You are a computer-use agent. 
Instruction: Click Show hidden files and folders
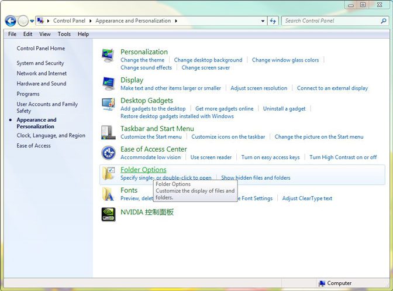[x=256, y=178]
